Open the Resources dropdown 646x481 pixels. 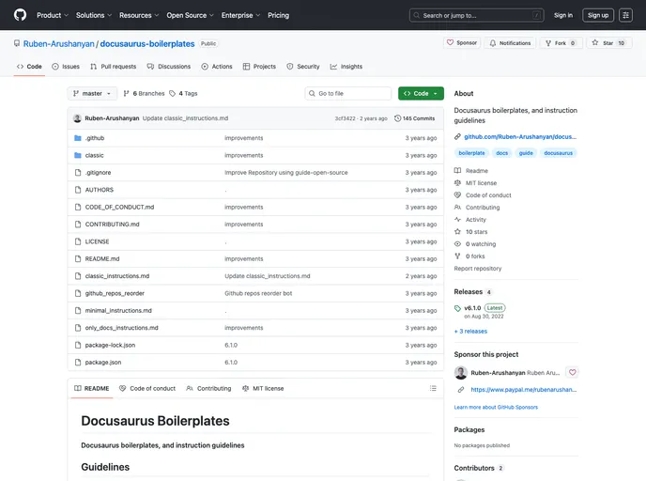139,15
